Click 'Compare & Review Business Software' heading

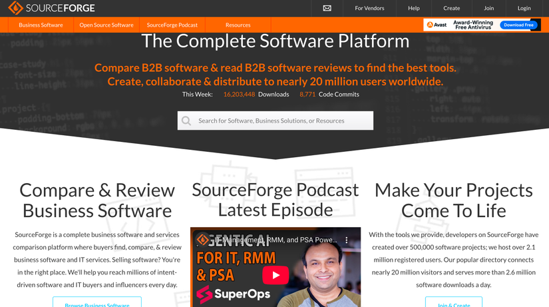[x=97, y=200]
